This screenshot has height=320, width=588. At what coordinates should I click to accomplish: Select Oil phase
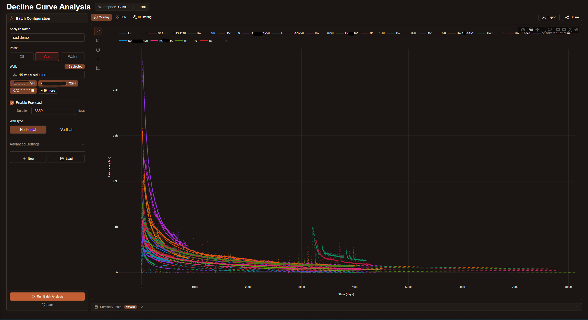[x=22, y=57]
